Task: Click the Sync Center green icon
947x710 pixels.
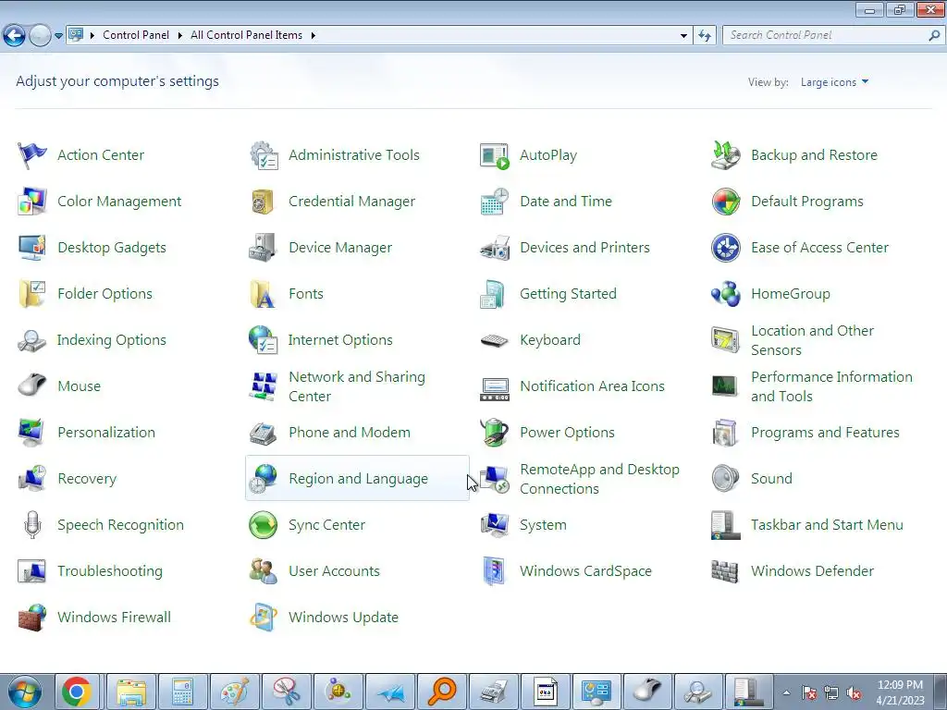Action: point(263,525)
